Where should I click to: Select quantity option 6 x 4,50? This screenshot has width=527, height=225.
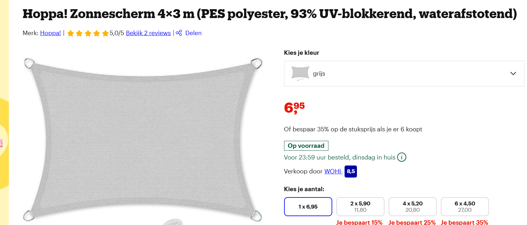[465, 206]
